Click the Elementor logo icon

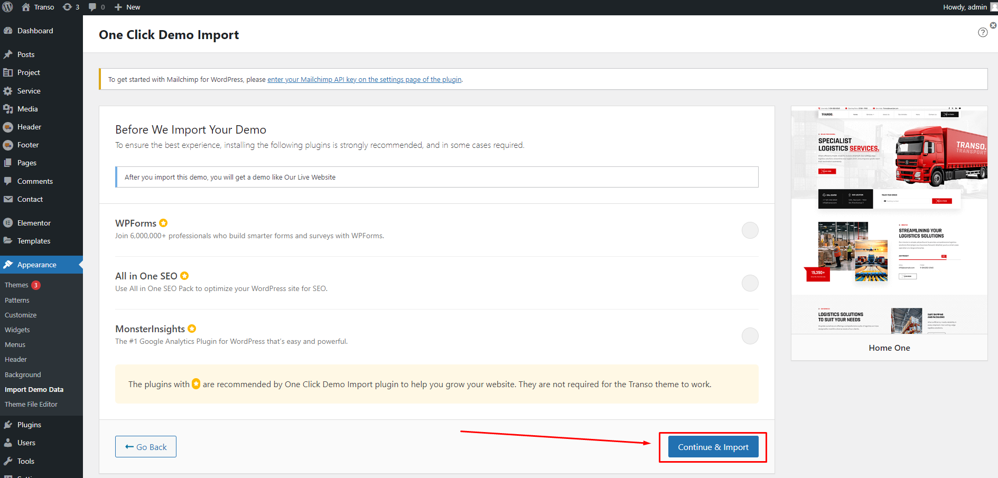tap(8, 223)
